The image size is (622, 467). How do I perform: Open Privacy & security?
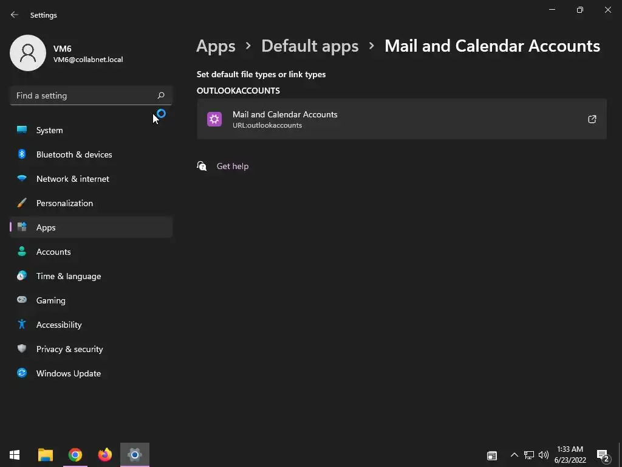point(91,349)
